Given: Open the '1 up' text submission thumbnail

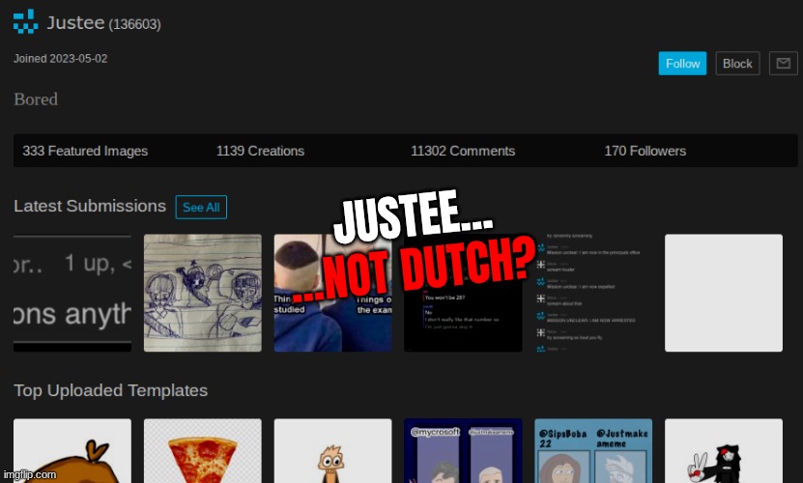Looking at the screenshot, I should point(72,293).
